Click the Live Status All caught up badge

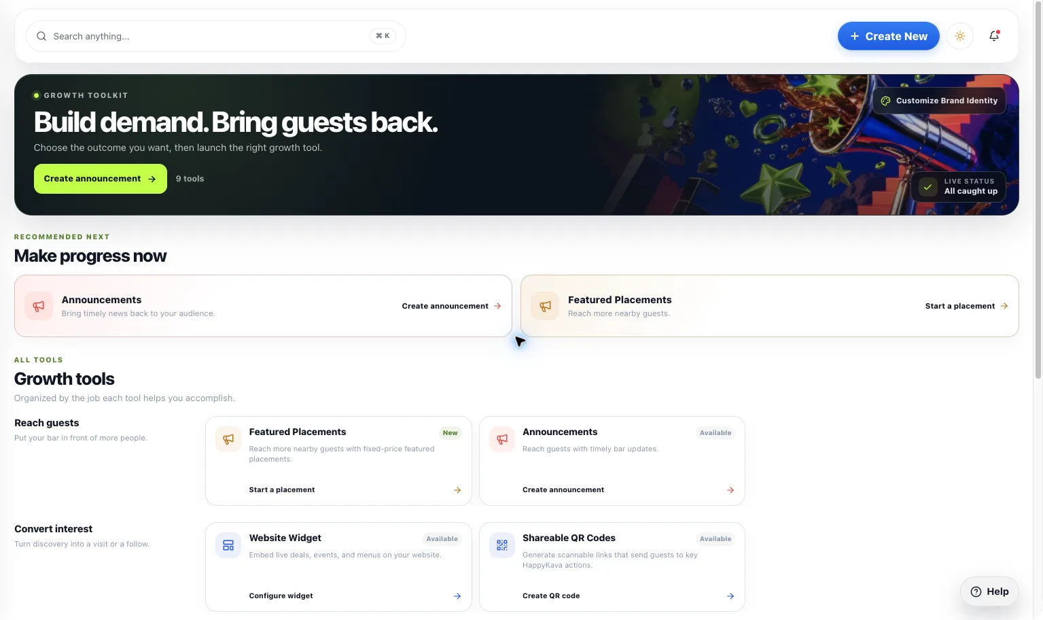[x=958, y=186]
